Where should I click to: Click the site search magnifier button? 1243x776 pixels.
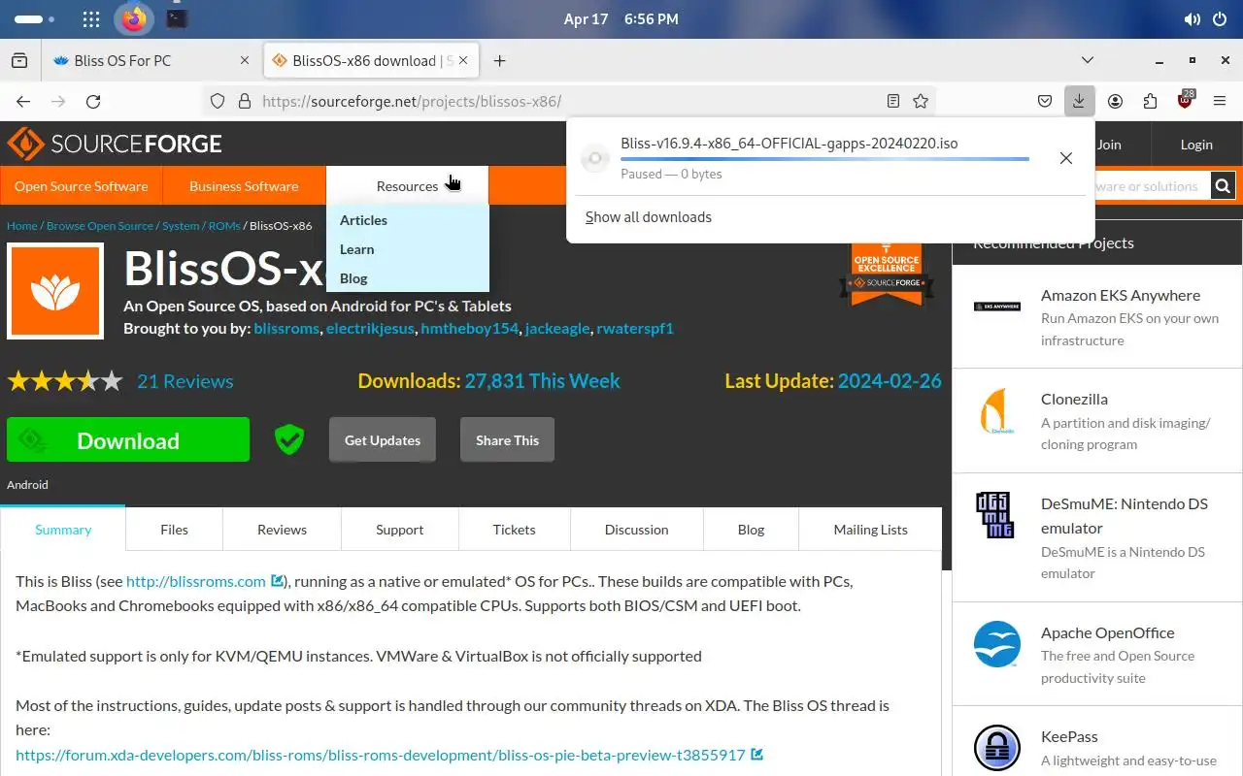[x=1223, y=186]
